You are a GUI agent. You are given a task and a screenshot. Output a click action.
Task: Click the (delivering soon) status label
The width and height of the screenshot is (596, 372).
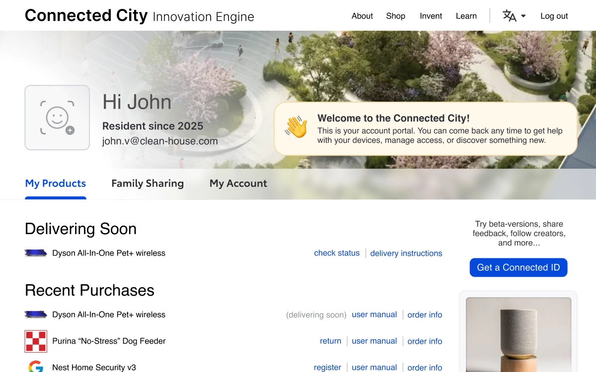[x=316, y=315]
